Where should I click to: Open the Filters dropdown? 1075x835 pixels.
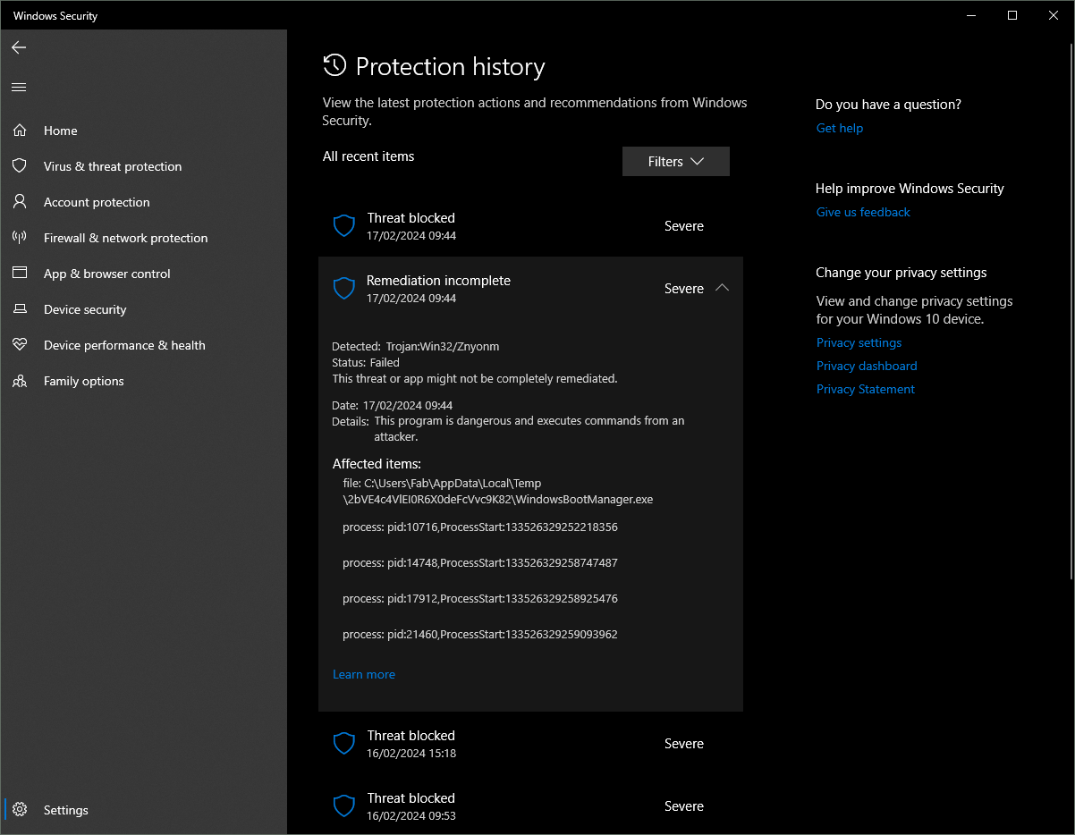pyautogui.click(x=676, y=162)
